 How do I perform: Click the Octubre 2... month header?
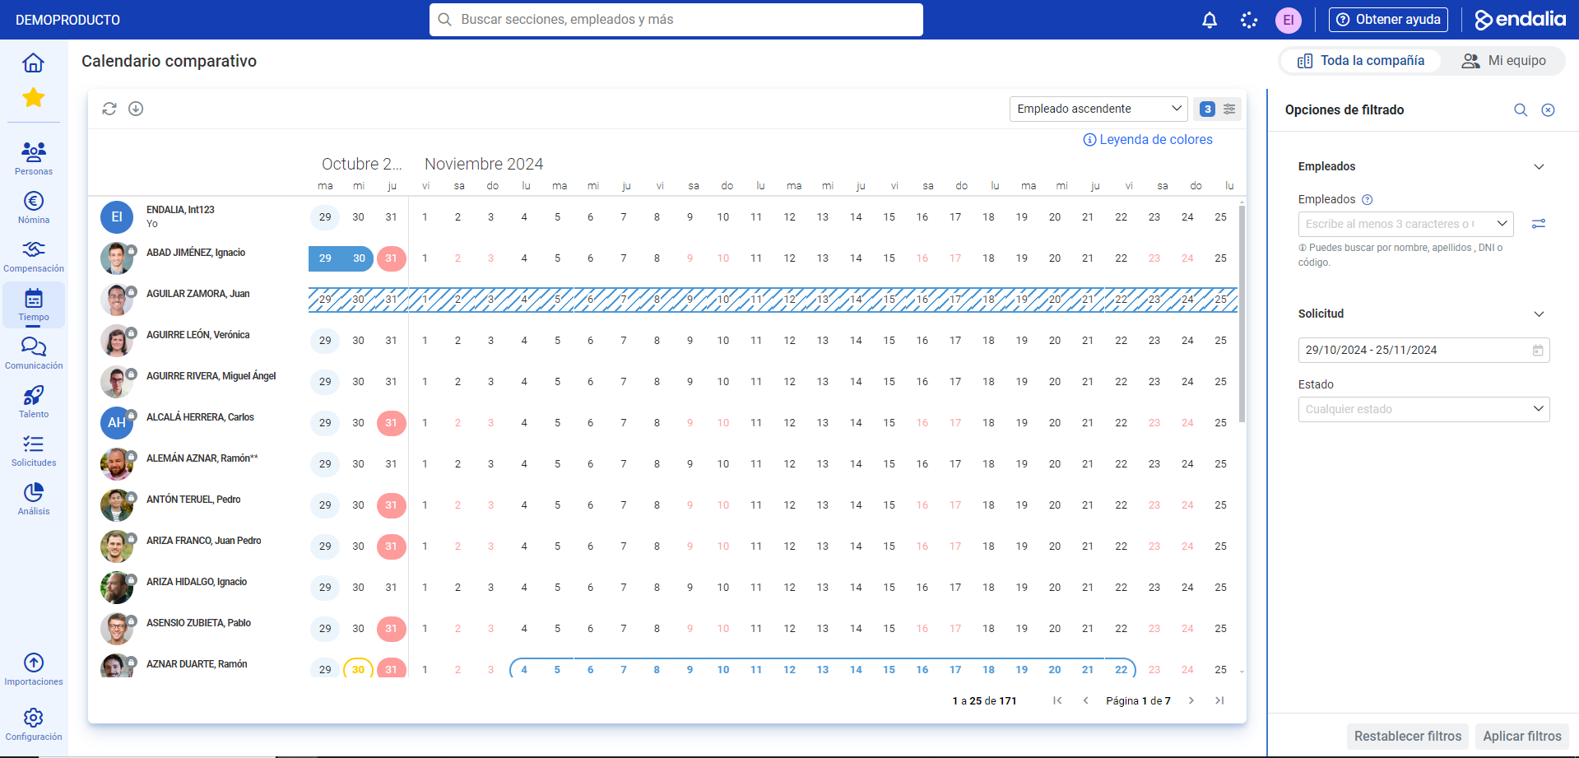coord(361,164)
